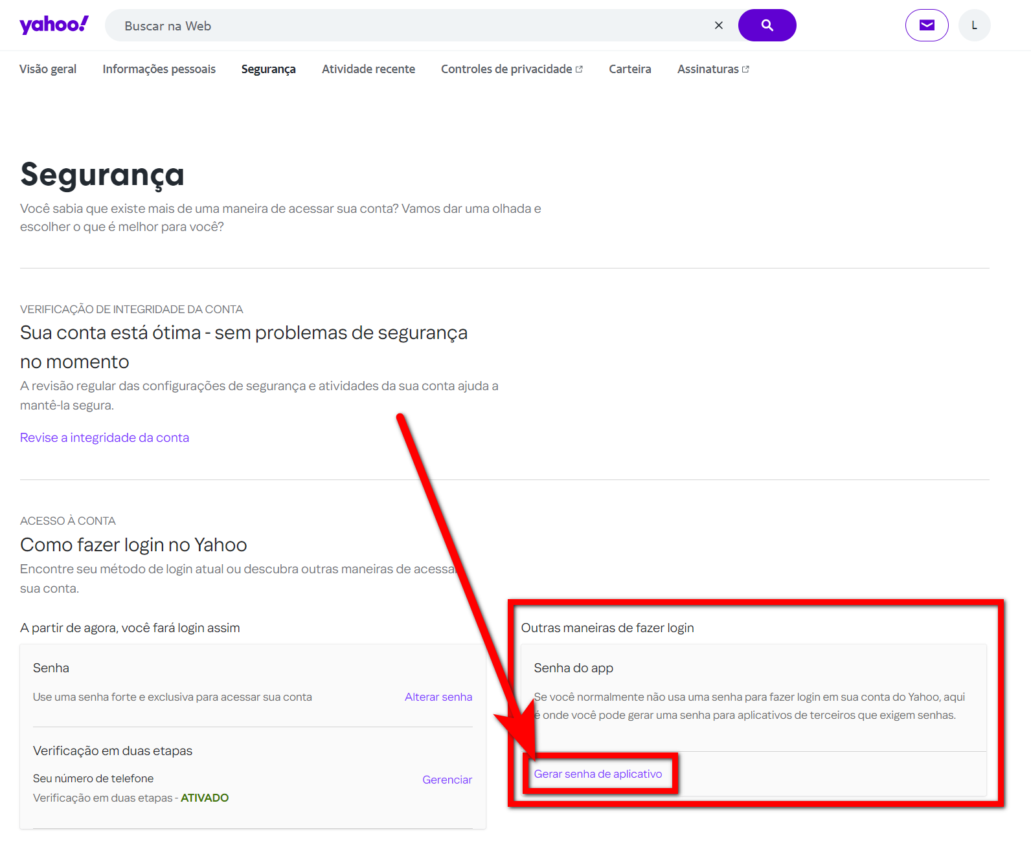Open Yahoo Mail via envelope icon
This screenshot has width=1031, height=856.
927,25
